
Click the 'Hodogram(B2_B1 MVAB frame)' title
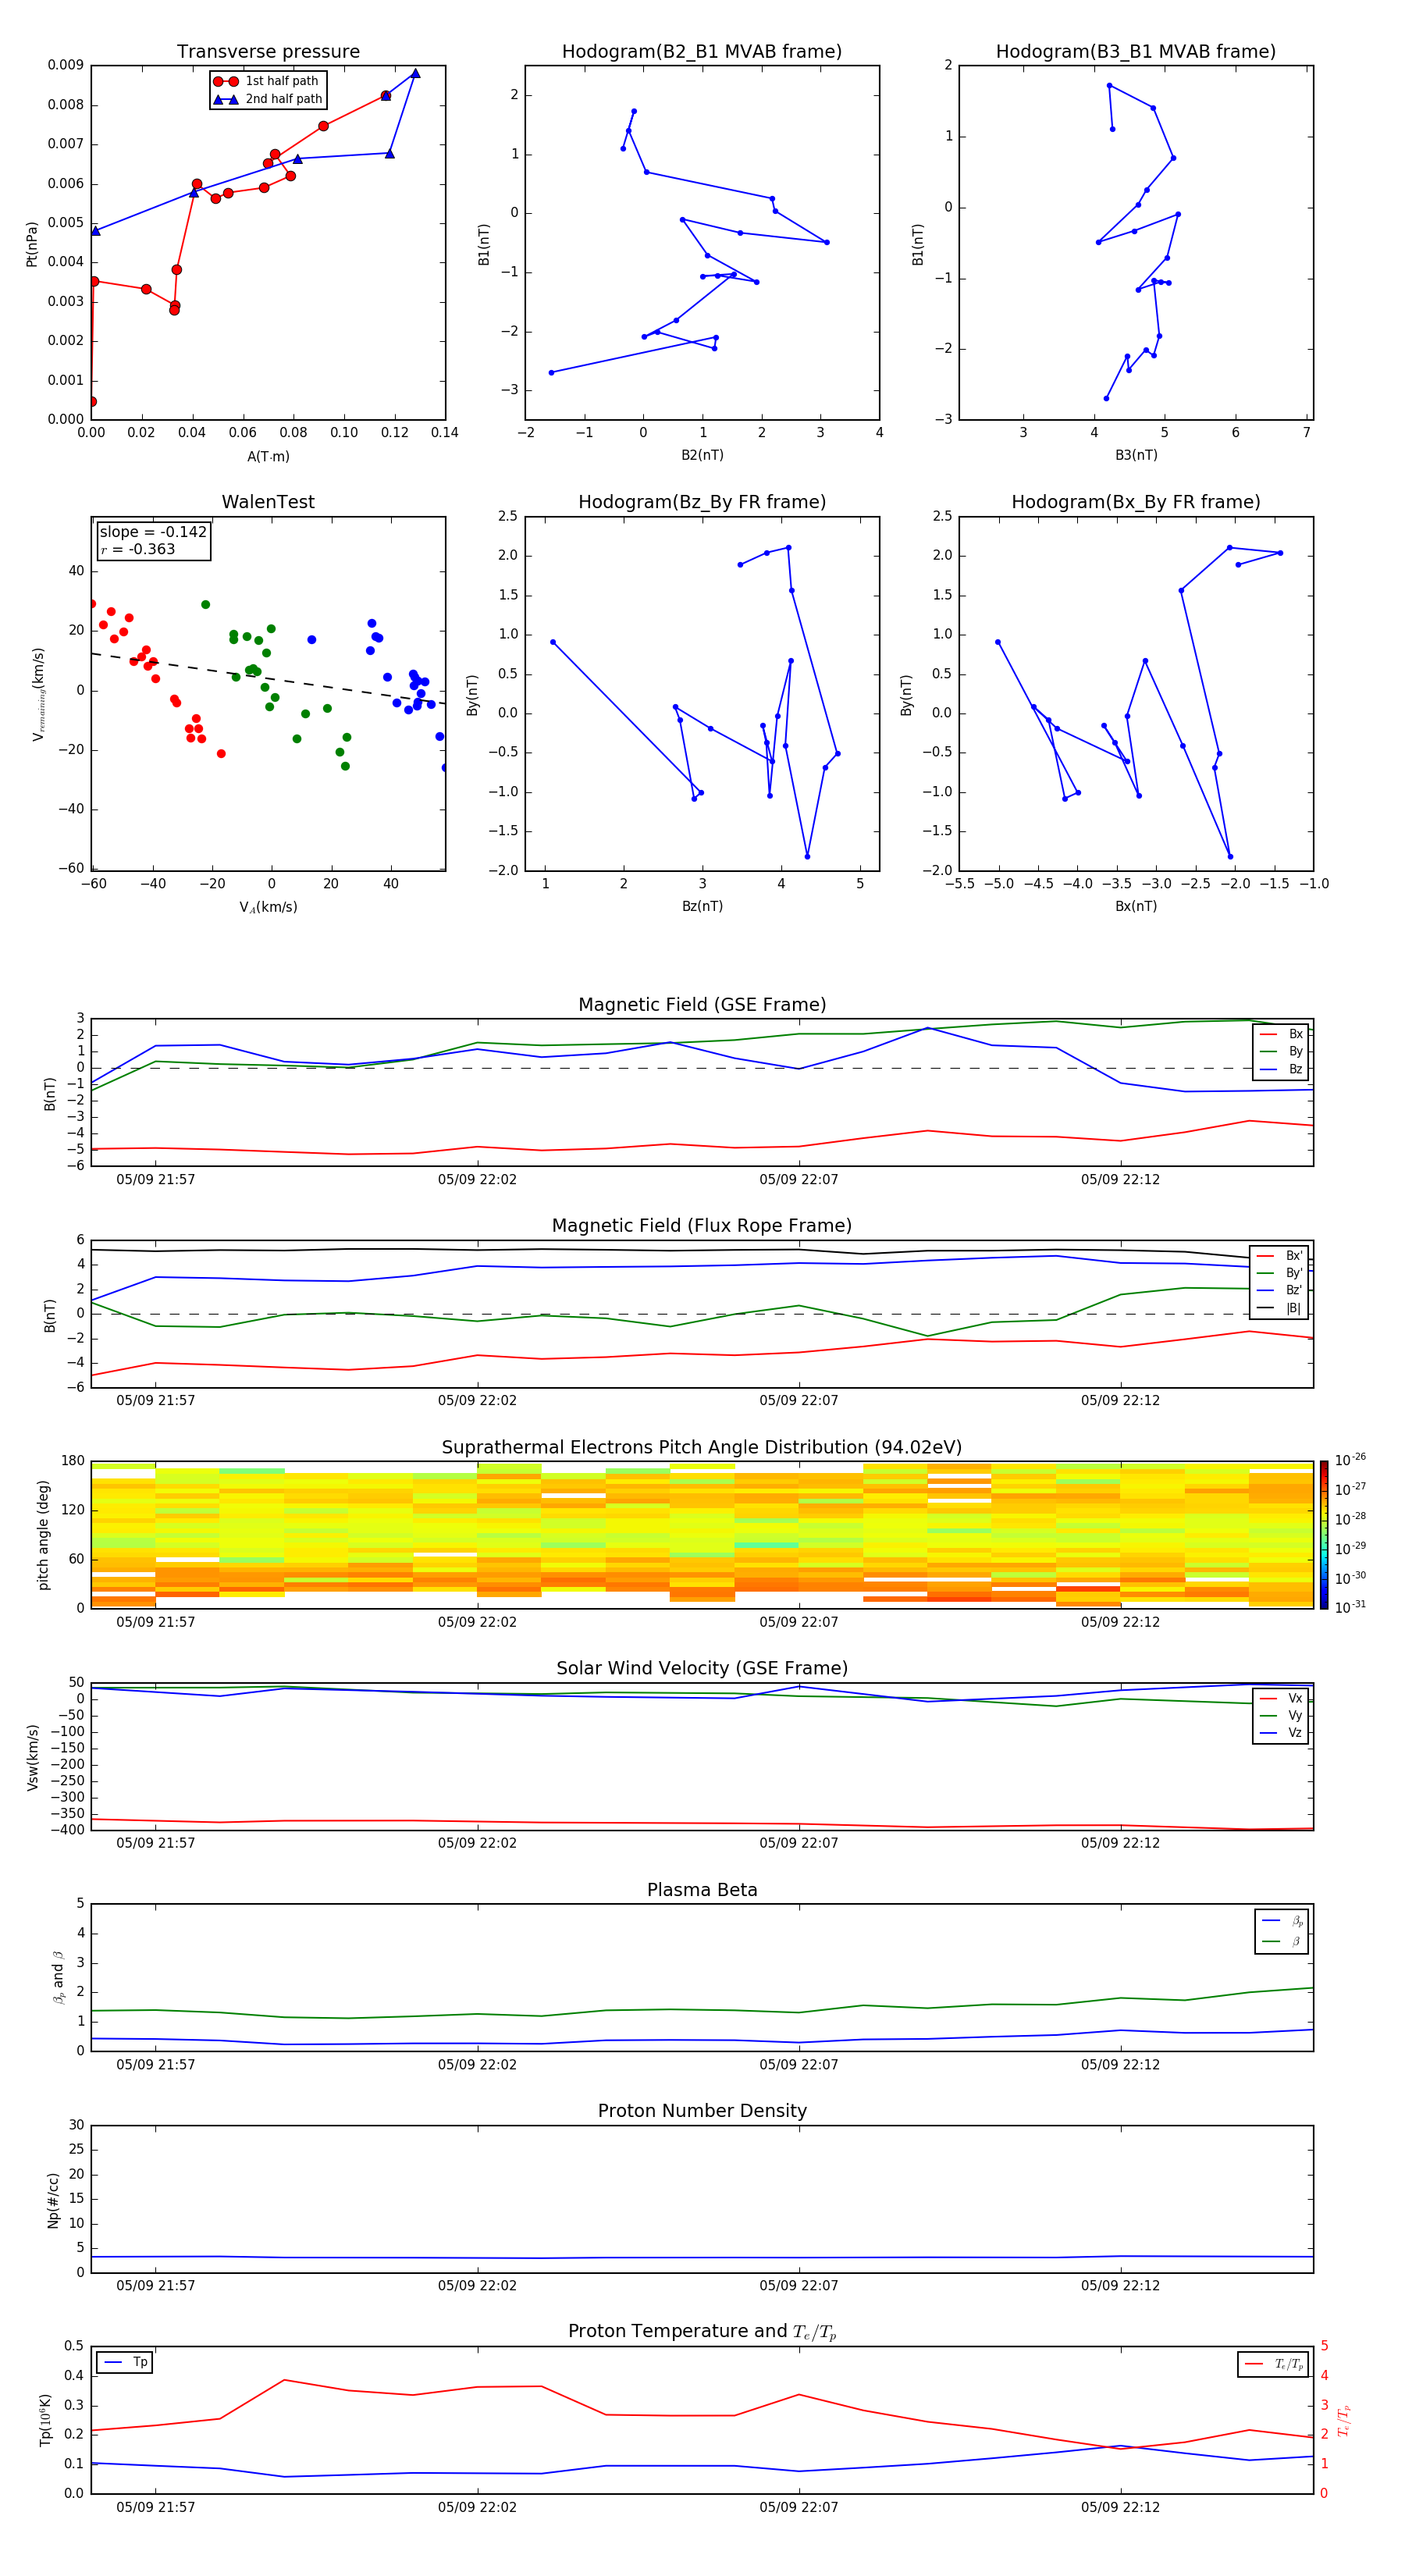[702, 52]
